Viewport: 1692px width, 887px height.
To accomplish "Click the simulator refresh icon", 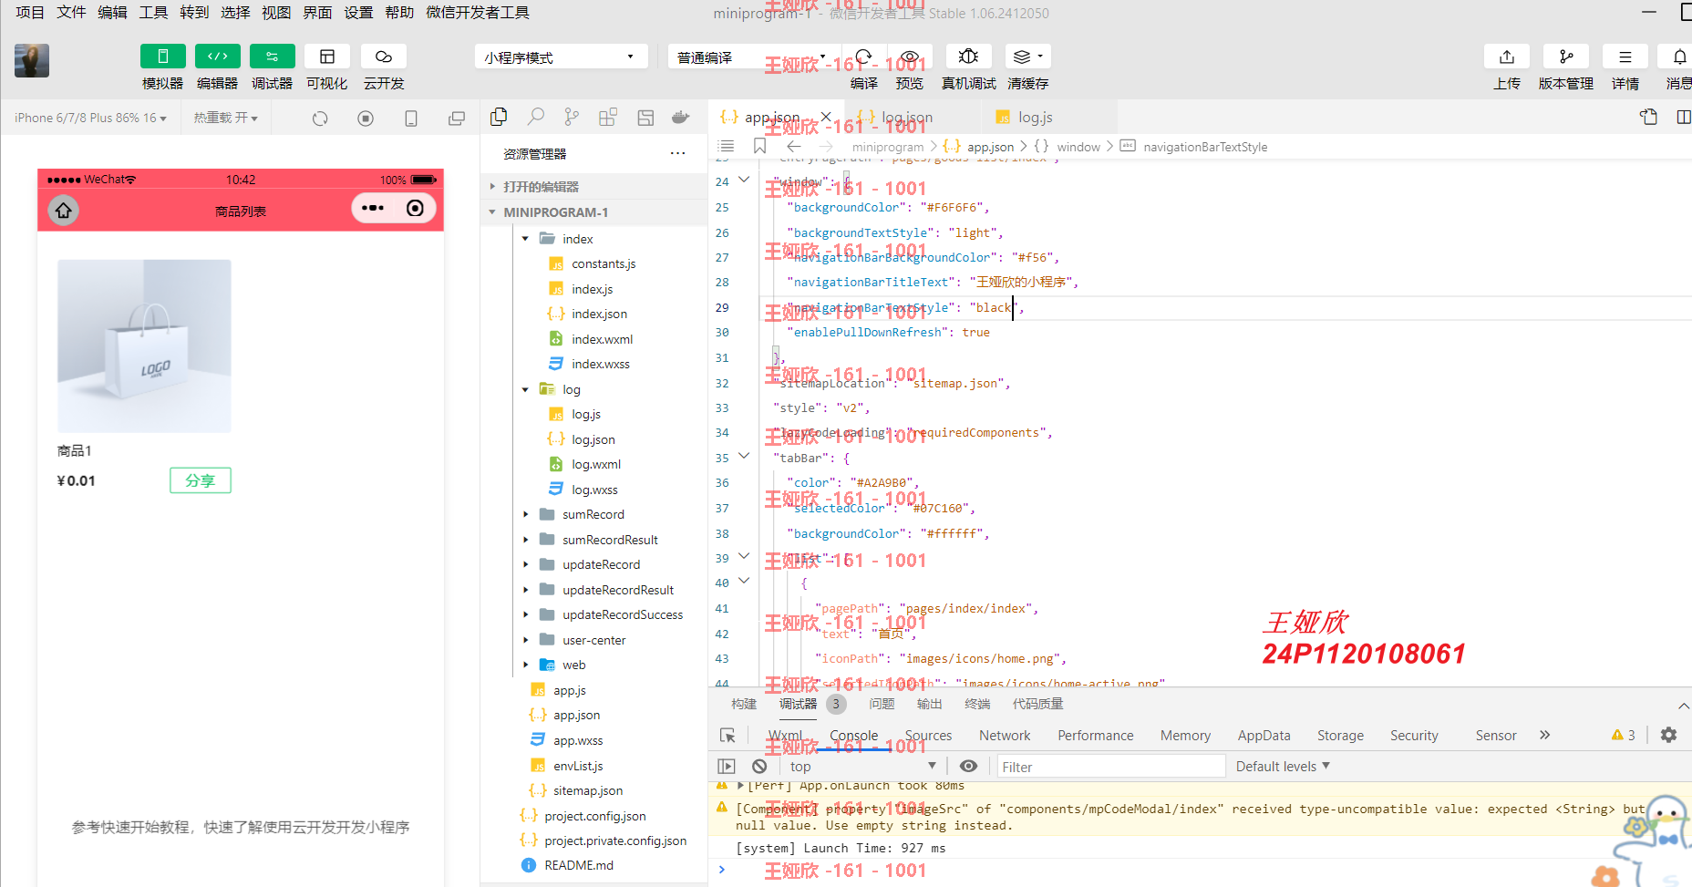I will [x=320, y=119].
